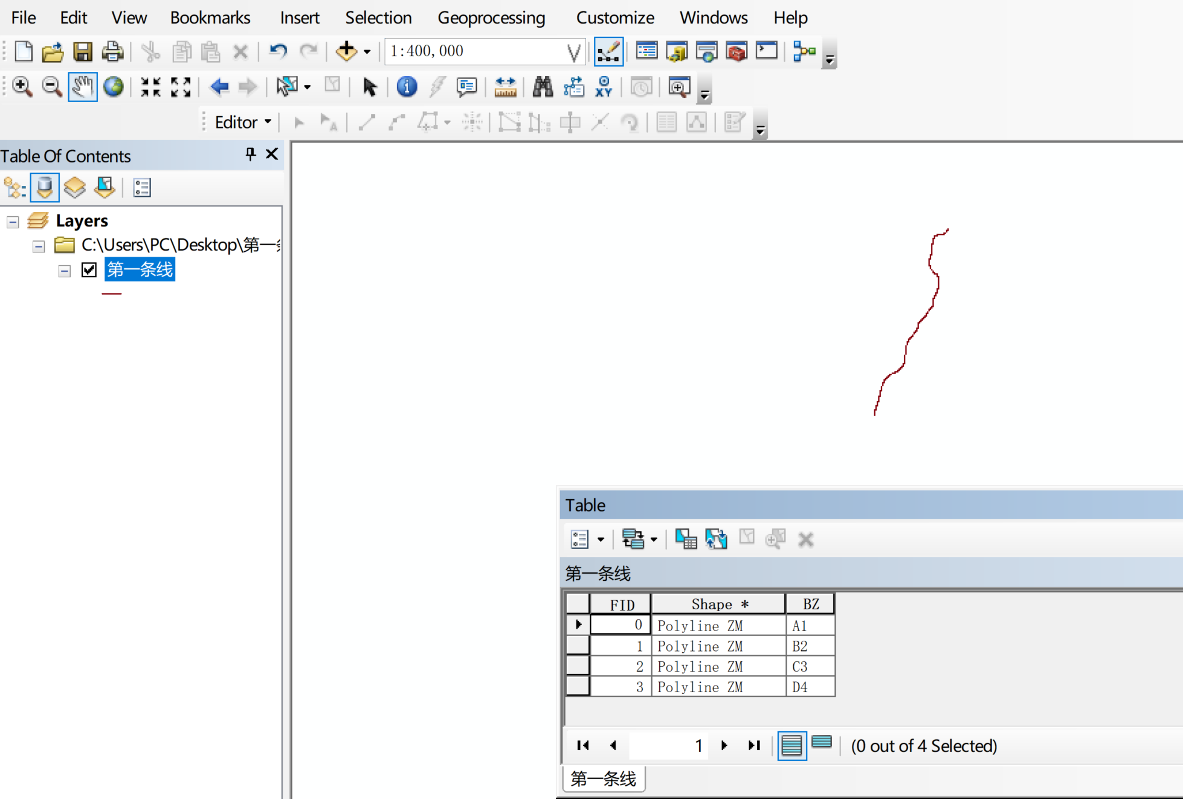Click the Pan hand tool
The height and width of the screenshot is (799, 1183).
[82, 87]
